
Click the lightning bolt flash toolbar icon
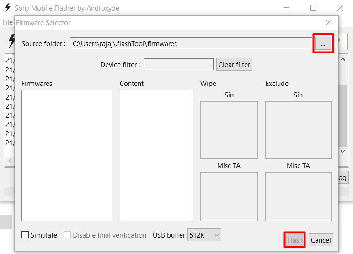pos(10,41)
